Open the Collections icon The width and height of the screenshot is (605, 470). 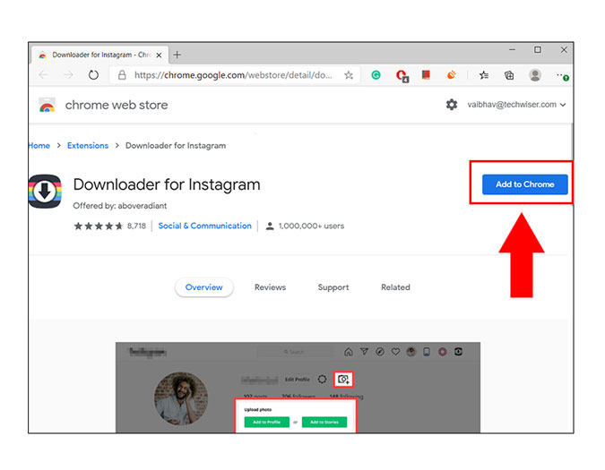click(x=509, y=75)
